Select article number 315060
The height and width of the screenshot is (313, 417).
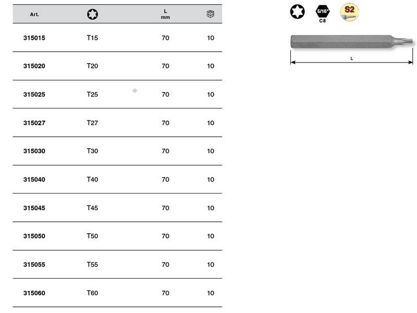point(34,293)
